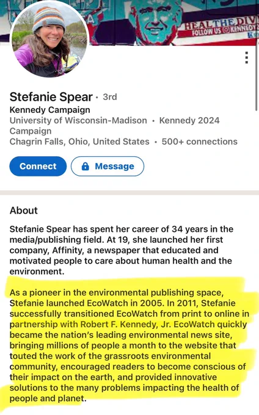Screen dimensions: 259x415
Task: Click the Kennedy 2024 Campaign company text
Action: 115,126
